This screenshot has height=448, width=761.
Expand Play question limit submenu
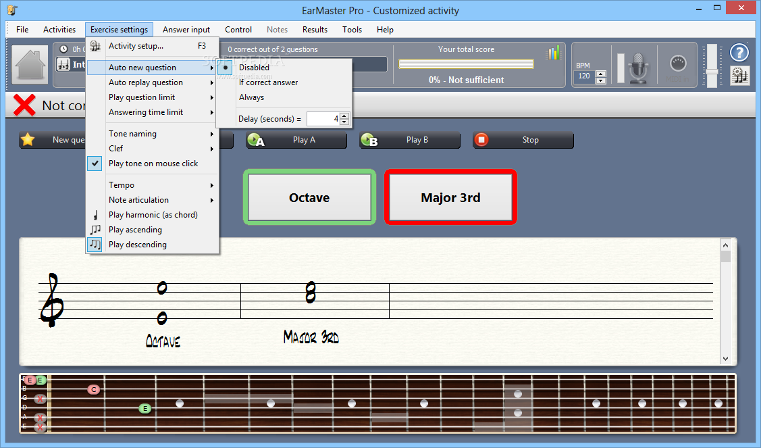pos(153,97)
